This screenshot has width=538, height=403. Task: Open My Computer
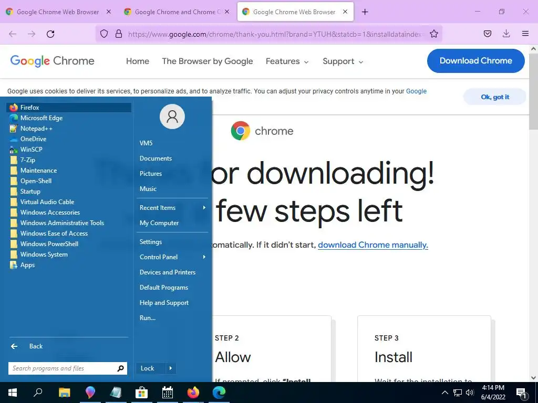click(x=172, y=222)
